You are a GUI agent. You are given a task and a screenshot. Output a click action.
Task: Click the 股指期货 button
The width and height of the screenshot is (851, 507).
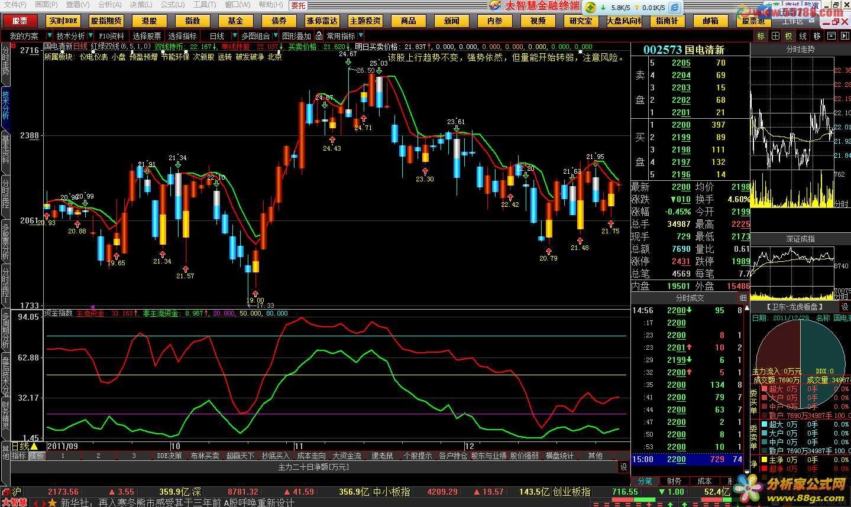106,21
